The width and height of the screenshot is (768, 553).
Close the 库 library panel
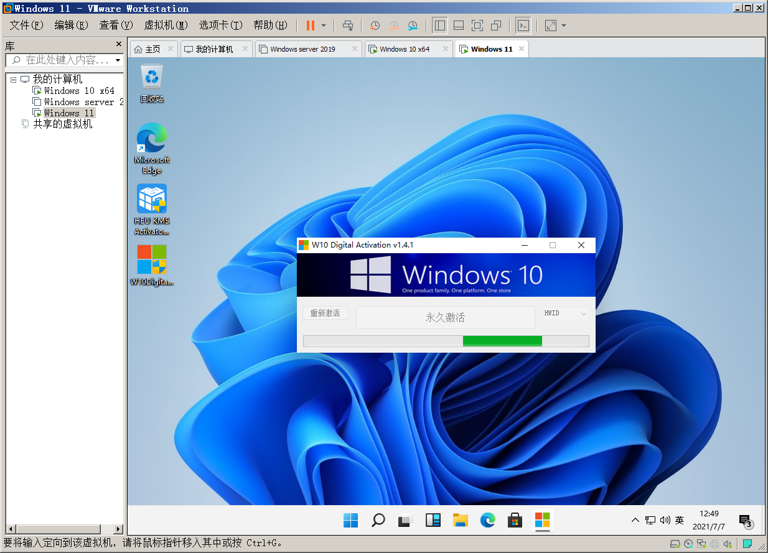click(x=119, y=45)
